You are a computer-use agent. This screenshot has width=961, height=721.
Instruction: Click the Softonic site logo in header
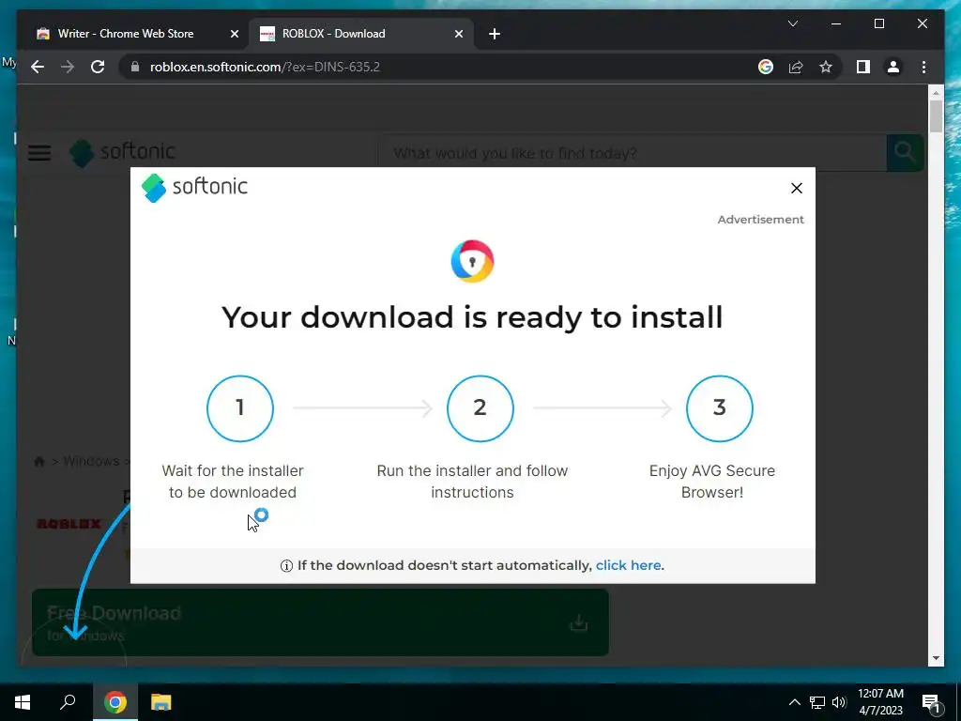pyautogui.click(x=123, y=152)
